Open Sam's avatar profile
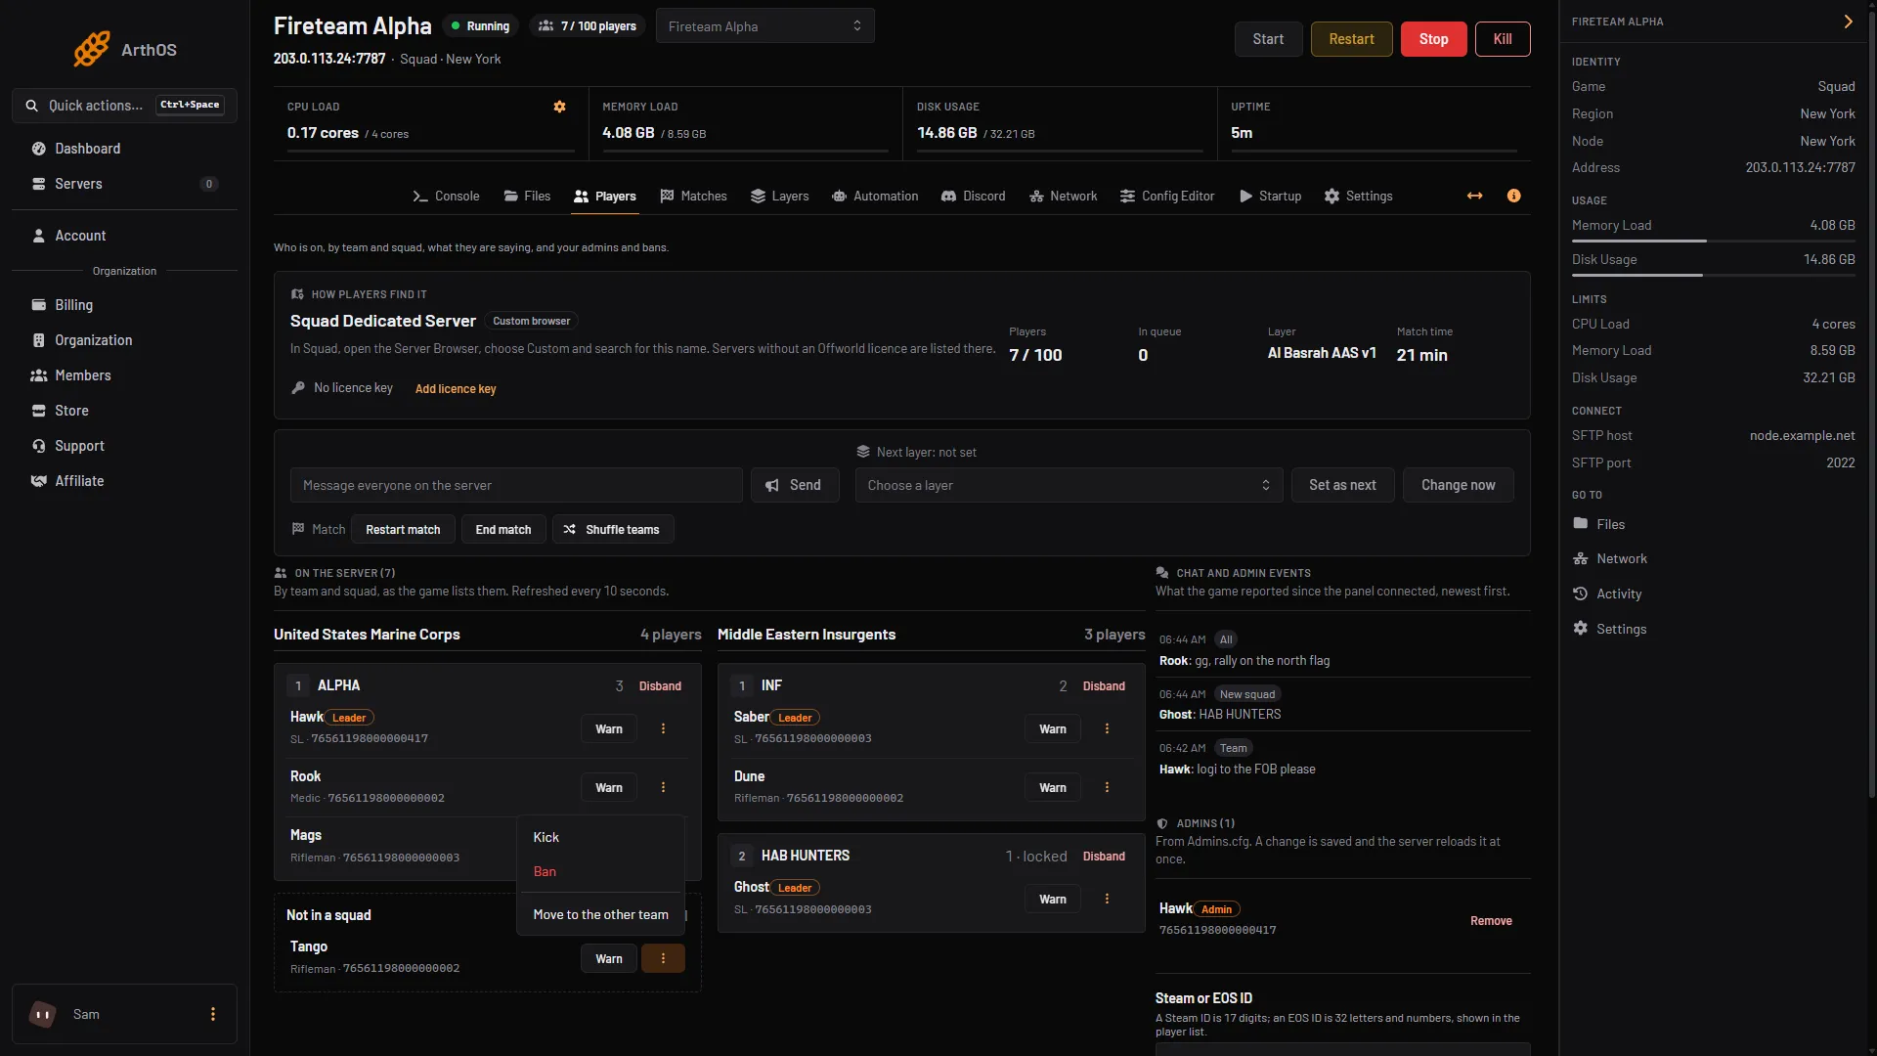The width and height of the screenshot is (1877, 1056). click(42, 1014)
